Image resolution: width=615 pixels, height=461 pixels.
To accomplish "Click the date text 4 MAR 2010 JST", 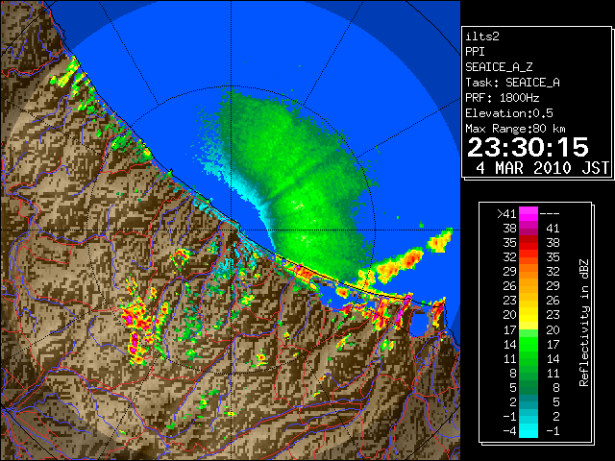I will [542, 168].
